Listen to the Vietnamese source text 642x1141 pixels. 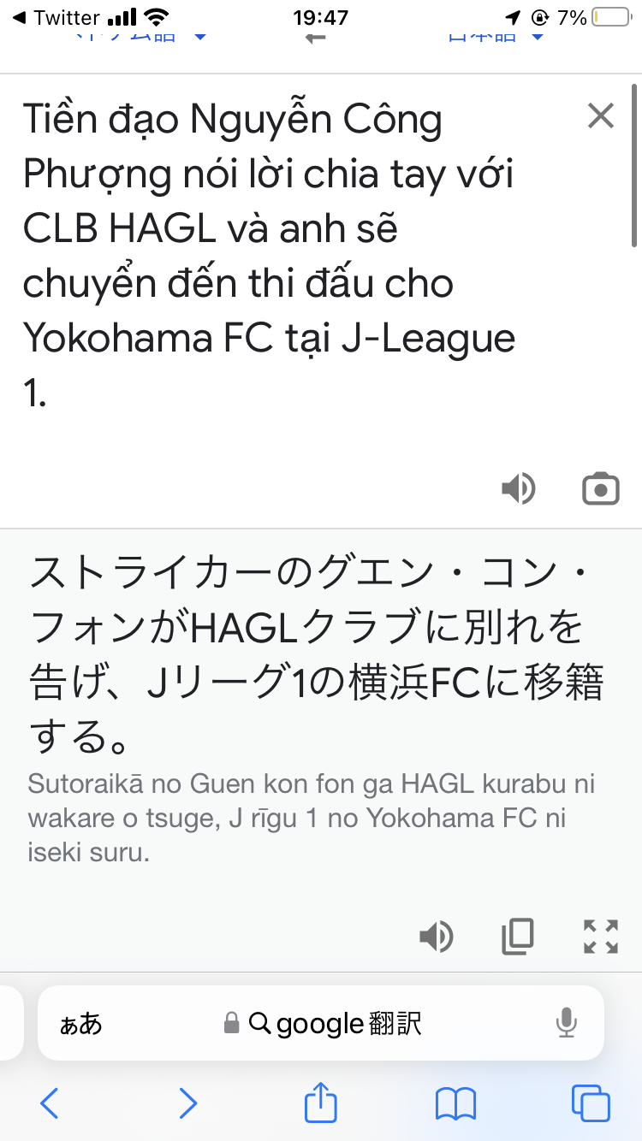[518, 488]
